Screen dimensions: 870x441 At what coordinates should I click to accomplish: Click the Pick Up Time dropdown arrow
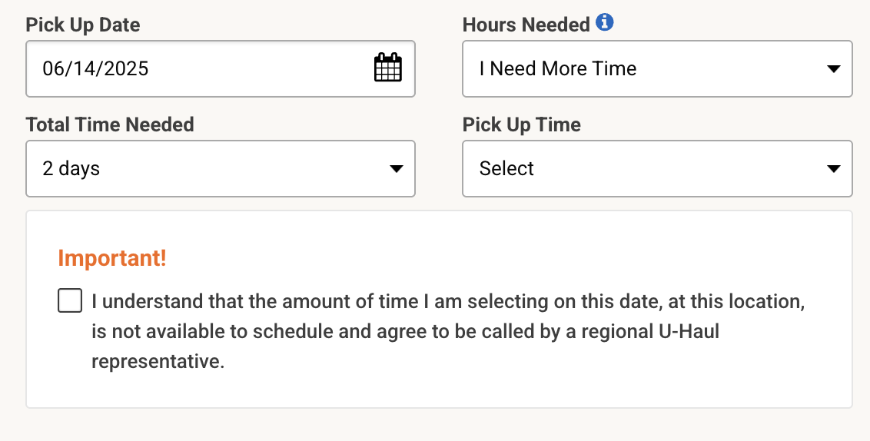[x=833, y=169]
